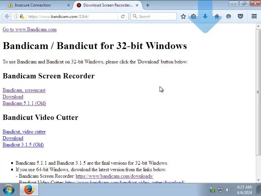Reload the page with the refresh icon
261x196 pixels.
click(123, 16)
